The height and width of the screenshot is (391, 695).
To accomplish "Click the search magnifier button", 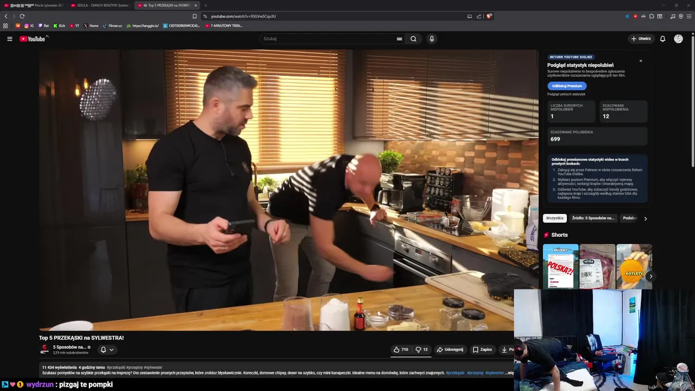I will (x=414, y=39).
